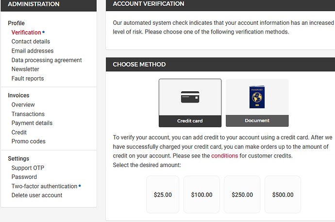
Task: Go to Contact details
Action: [31, 41]
